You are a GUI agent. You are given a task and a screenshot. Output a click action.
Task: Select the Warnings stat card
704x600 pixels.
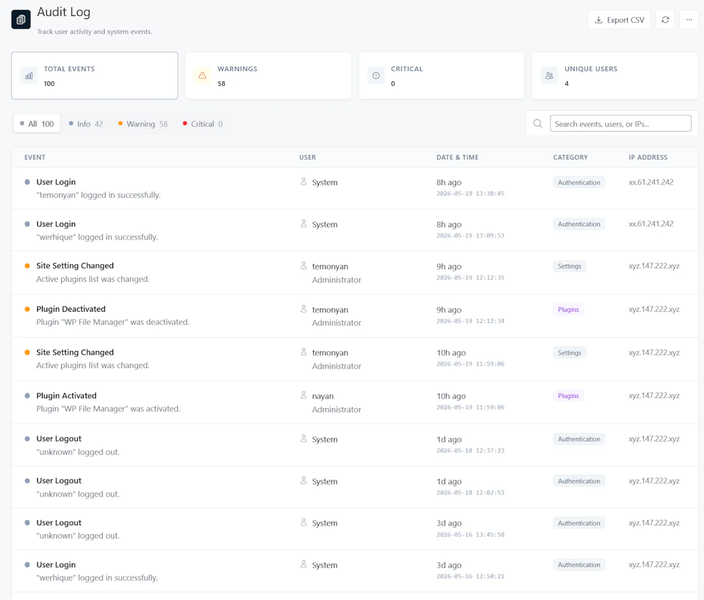click(268, 76)
